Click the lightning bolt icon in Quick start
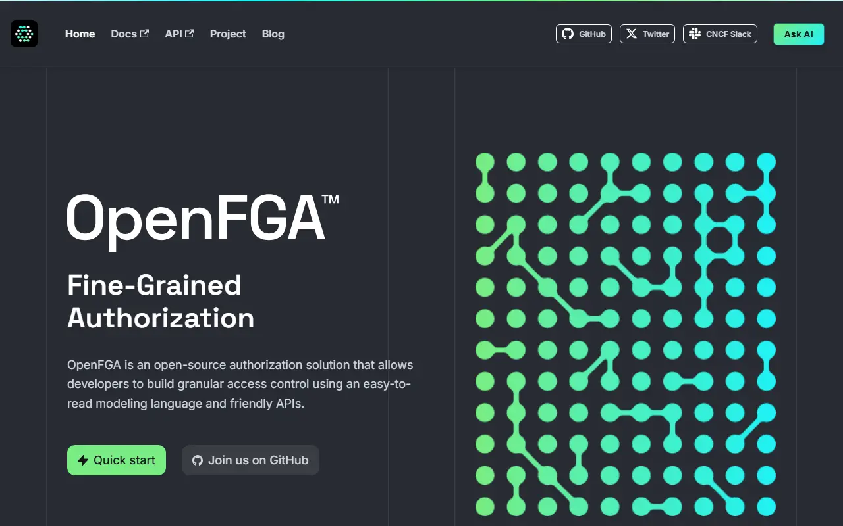The width and height of the screenshot is (843, 526). (x=83, y=460)
